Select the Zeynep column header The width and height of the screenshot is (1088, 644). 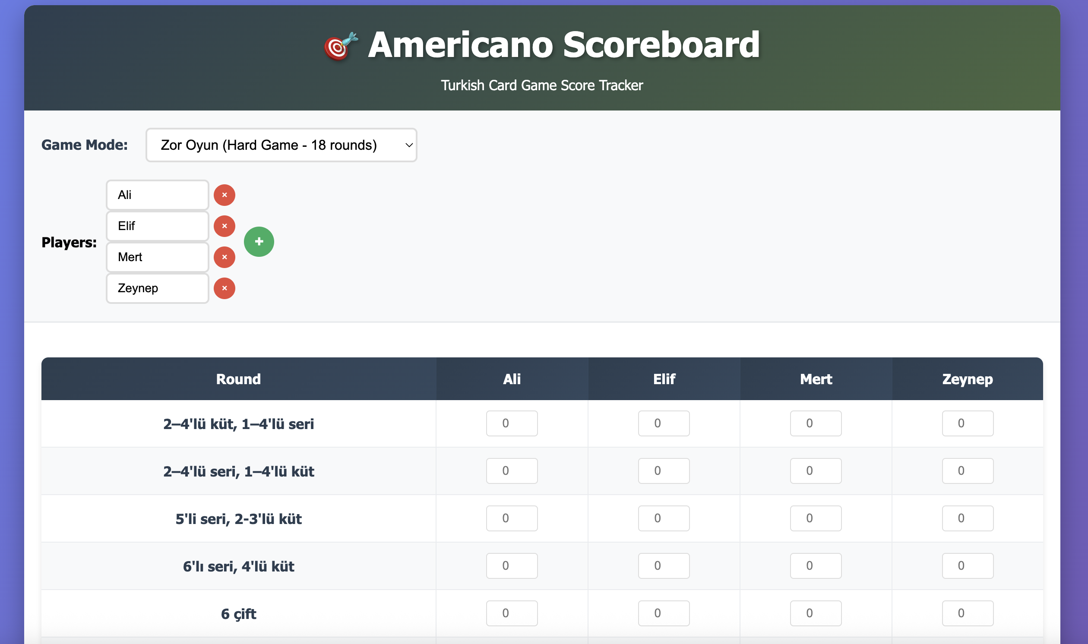coord(968,379)
